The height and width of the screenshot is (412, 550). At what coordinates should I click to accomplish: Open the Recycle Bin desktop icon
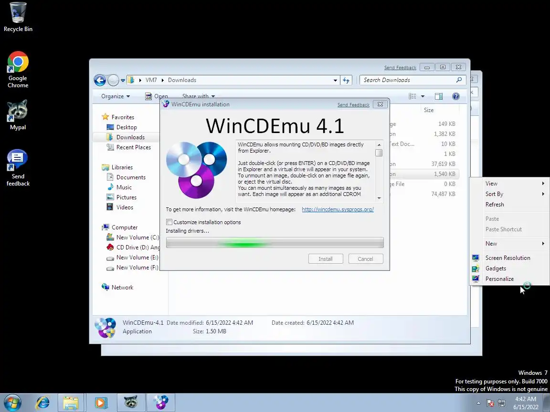click(x=18, y=17)
